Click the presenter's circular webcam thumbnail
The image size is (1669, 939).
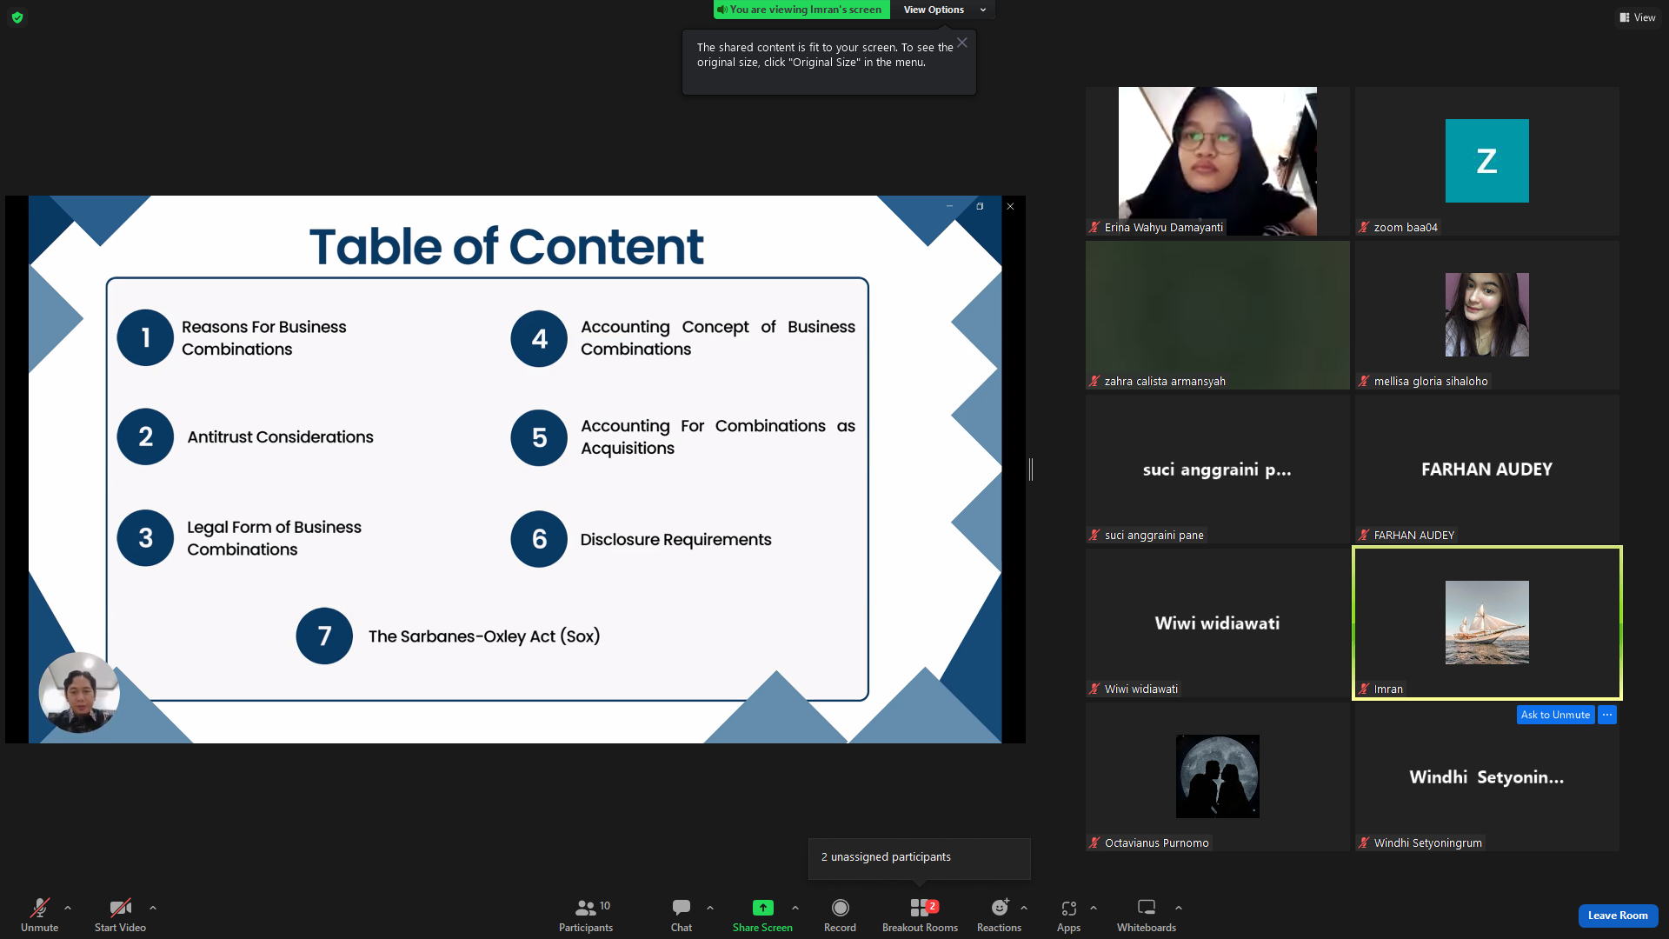[x=79, y=693]
